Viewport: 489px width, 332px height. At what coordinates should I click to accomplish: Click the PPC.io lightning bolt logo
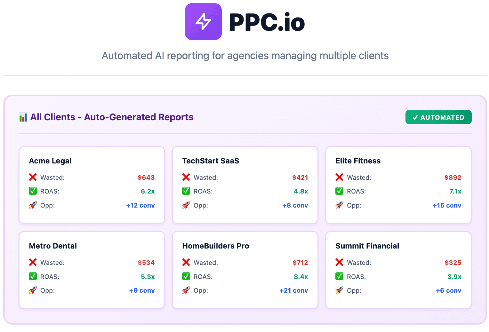click(x=203, y=21)
